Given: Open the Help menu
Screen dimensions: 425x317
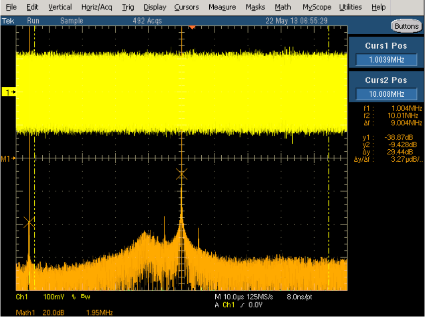Looking at the screenshot, I should pyautogui.click(x=378, y=7).
